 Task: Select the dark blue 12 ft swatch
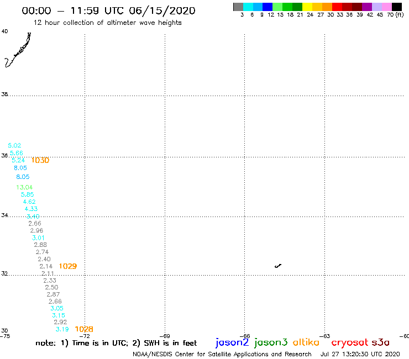tap(268, 7)
